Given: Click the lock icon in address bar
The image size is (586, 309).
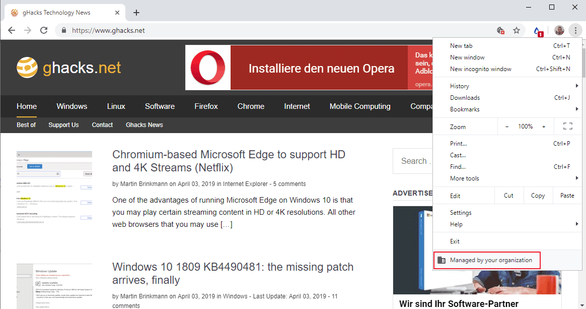Looking at the screenshot, I should click(64, 30).
